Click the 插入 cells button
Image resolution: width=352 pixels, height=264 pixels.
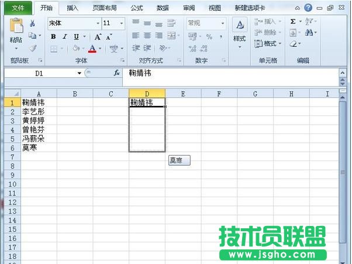point(268,21)
